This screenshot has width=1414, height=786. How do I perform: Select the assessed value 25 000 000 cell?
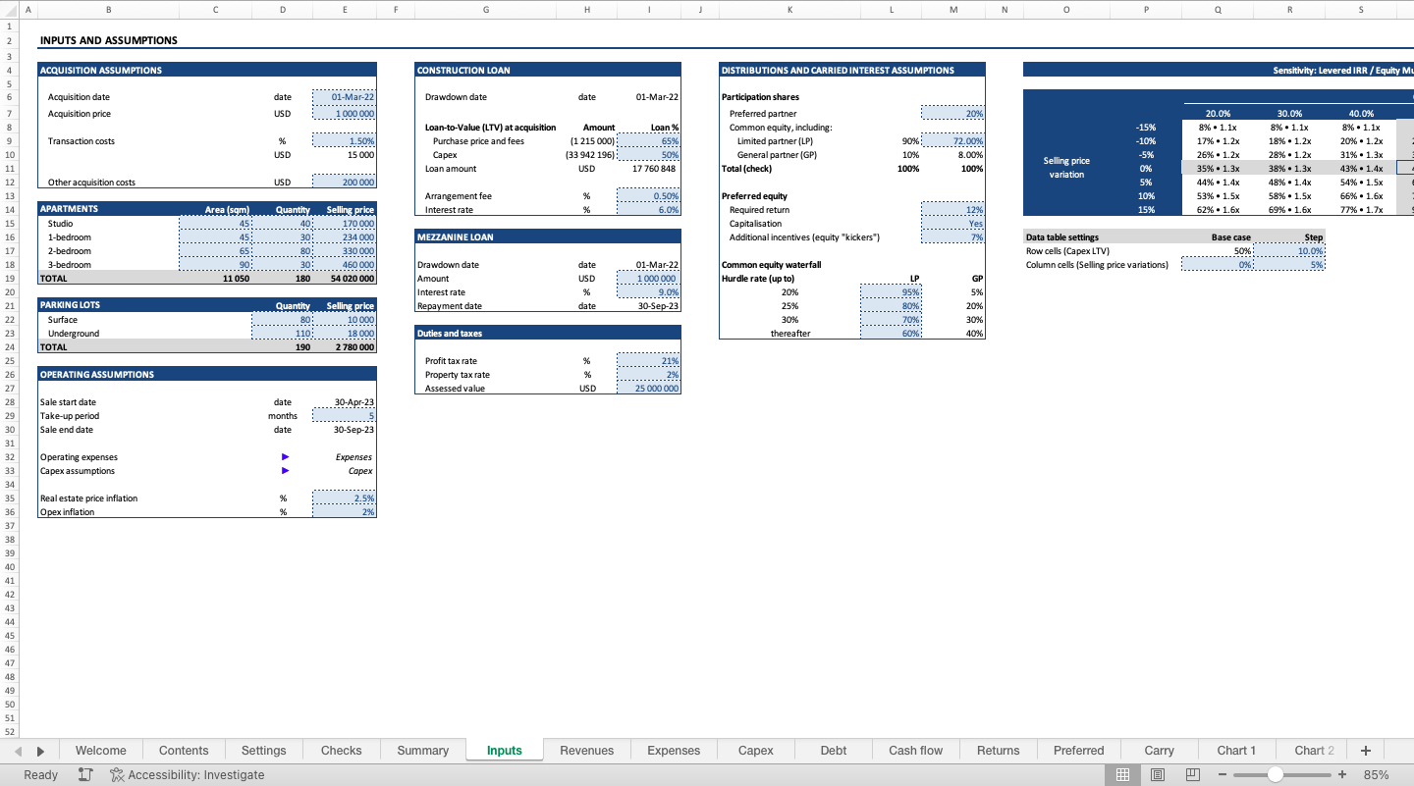pyautogui.click(x=649, y=389)
